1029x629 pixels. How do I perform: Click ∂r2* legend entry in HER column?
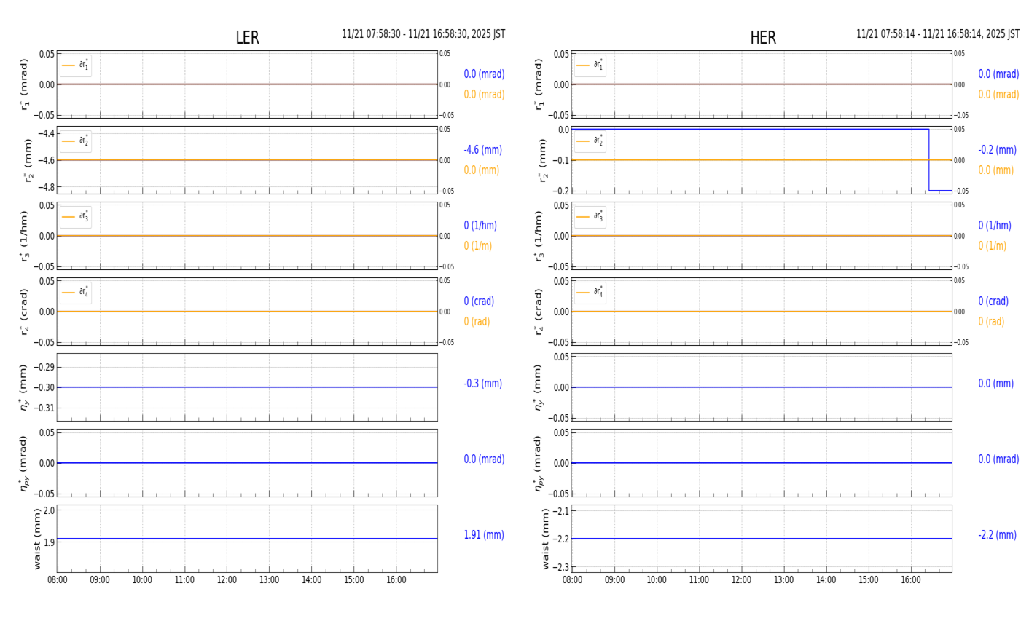click(590, 141)
